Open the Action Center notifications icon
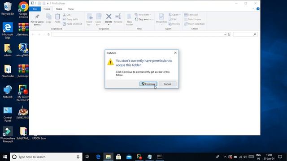Image resolution: width=287 pixels, height=161 pixels. pyautogui.click(x=280, y=157)
